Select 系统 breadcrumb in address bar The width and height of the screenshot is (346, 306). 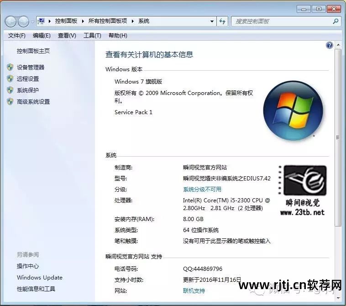144,21
